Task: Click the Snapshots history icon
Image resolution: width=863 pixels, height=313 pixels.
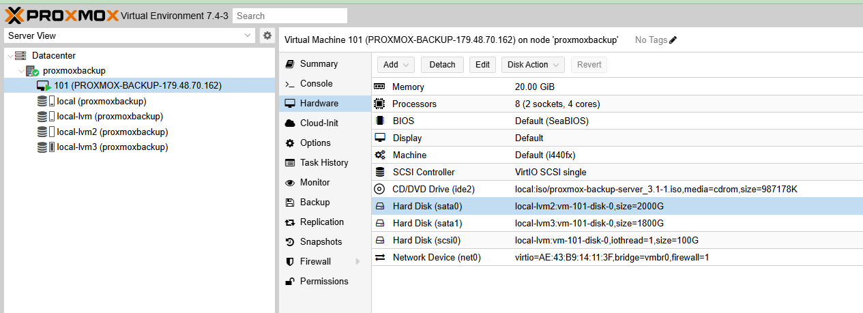Action: [x=289, y=242]
